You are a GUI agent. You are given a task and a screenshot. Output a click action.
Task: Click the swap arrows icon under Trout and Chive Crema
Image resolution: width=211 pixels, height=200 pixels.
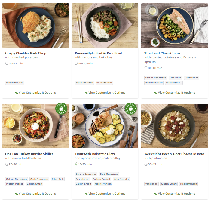point(156,93)
